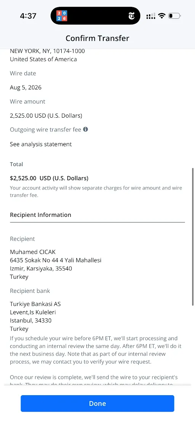The width and height of the screenshot is (195, 425).
Task: Tap See analysis statement text
Action: (x=41, y=144)
